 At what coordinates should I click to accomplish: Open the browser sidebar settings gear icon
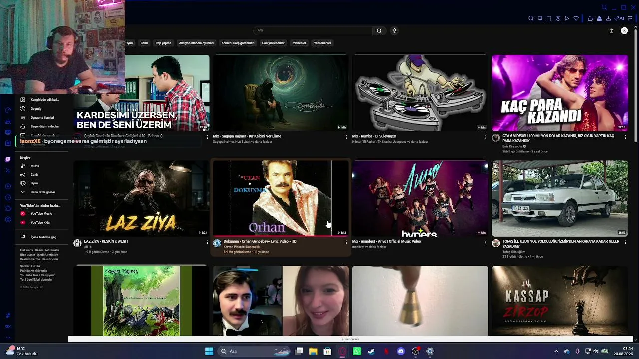[x=8, y=219]
